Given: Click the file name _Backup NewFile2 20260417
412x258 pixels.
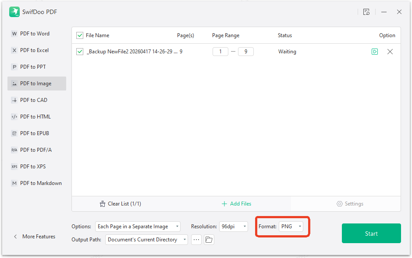Looking at the screenshot, I should tap(132, 52).
